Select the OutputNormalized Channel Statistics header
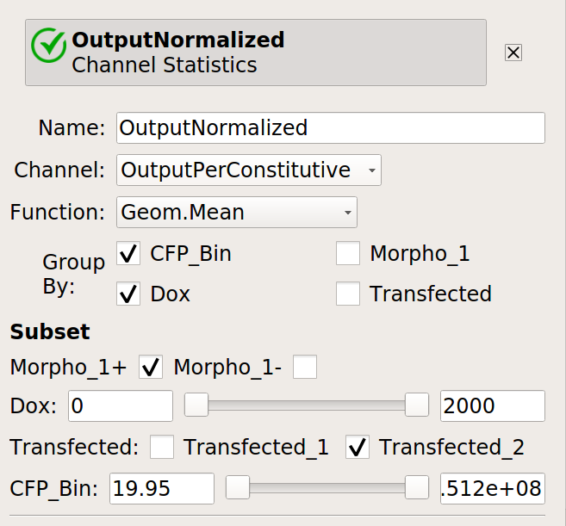Viewport: 566px width, 526px height. (256, 53)
